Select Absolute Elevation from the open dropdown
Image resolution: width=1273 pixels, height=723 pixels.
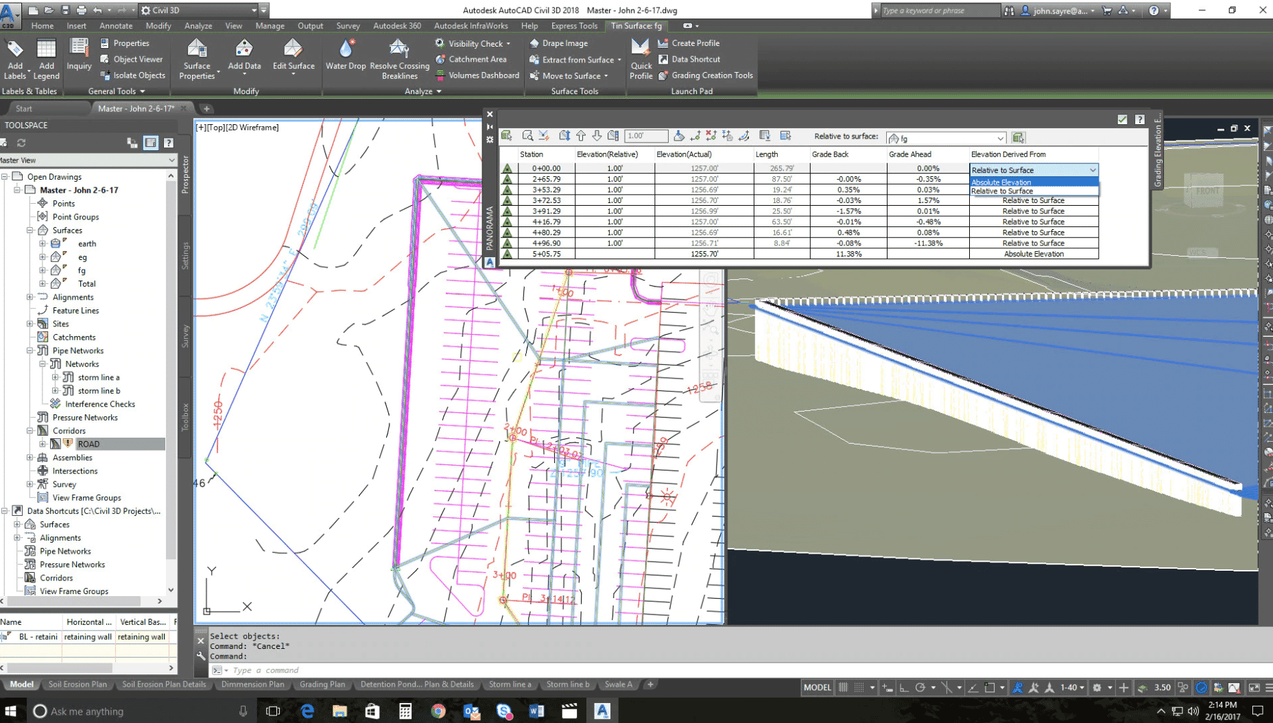[x=1001, y=182]
